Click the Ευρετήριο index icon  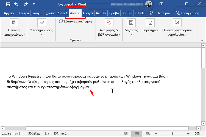tap(150, 22)
